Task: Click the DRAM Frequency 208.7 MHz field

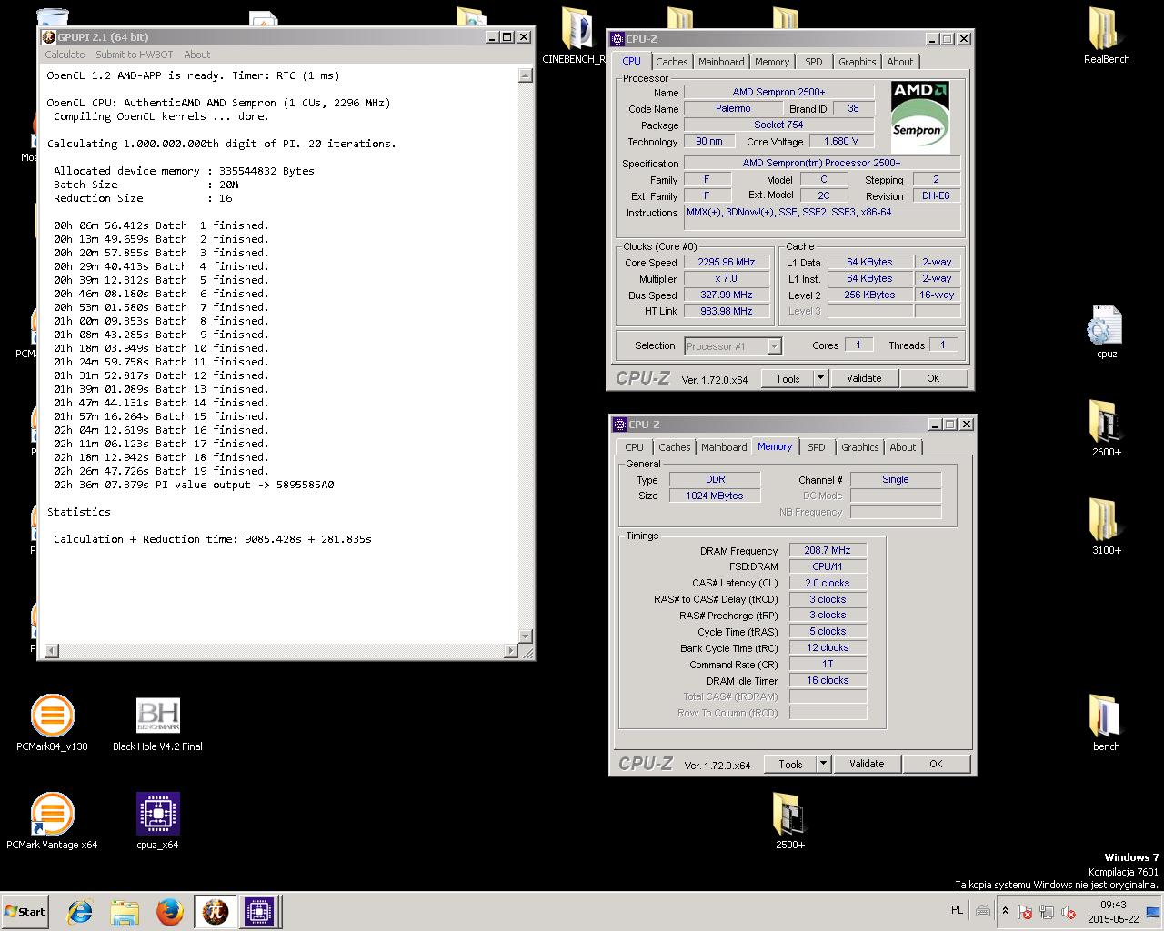Action: tap(828, 550)
